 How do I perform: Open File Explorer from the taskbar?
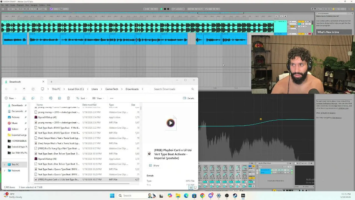tap(178, 196)
